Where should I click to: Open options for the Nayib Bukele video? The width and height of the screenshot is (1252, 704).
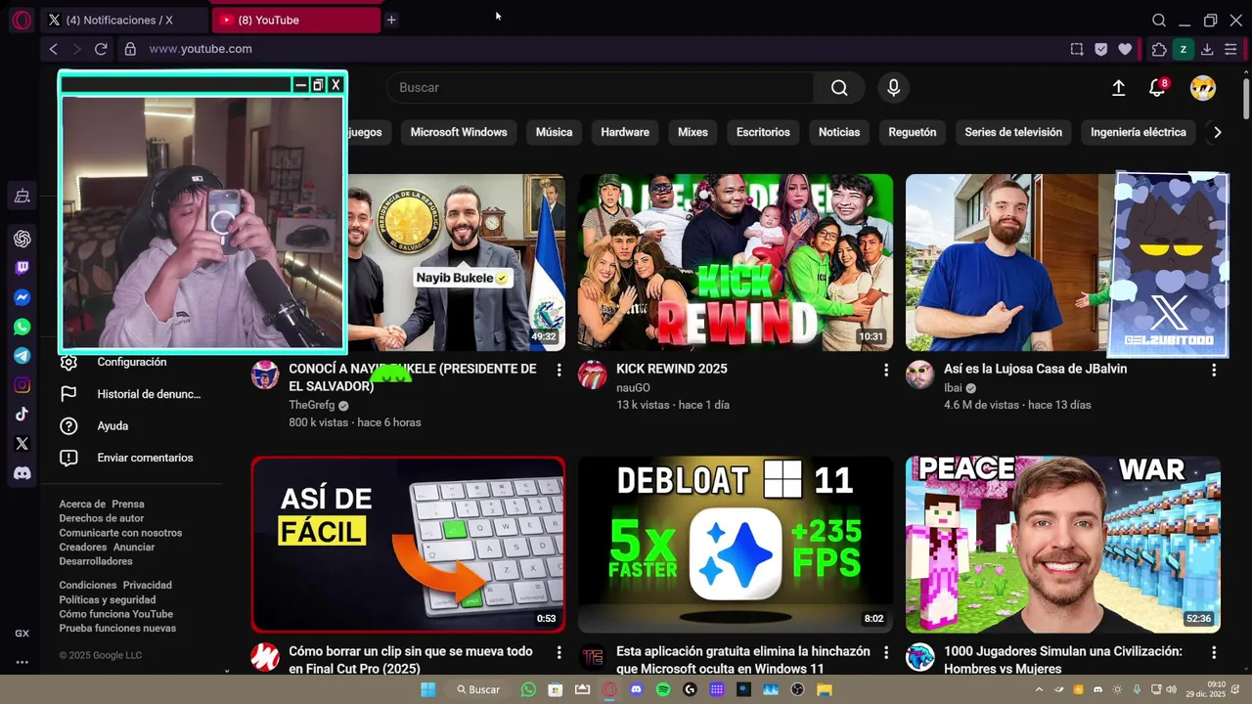coord(559,370)
